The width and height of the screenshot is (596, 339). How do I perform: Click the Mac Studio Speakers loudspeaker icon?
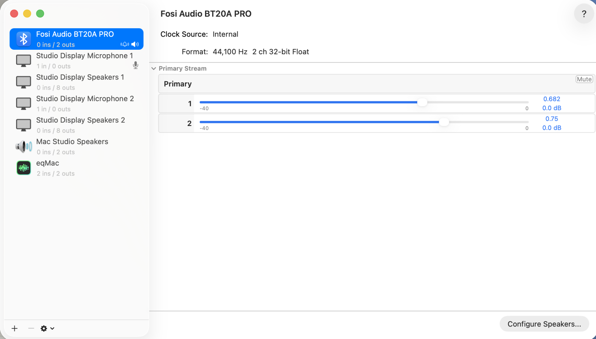(24, 146)
